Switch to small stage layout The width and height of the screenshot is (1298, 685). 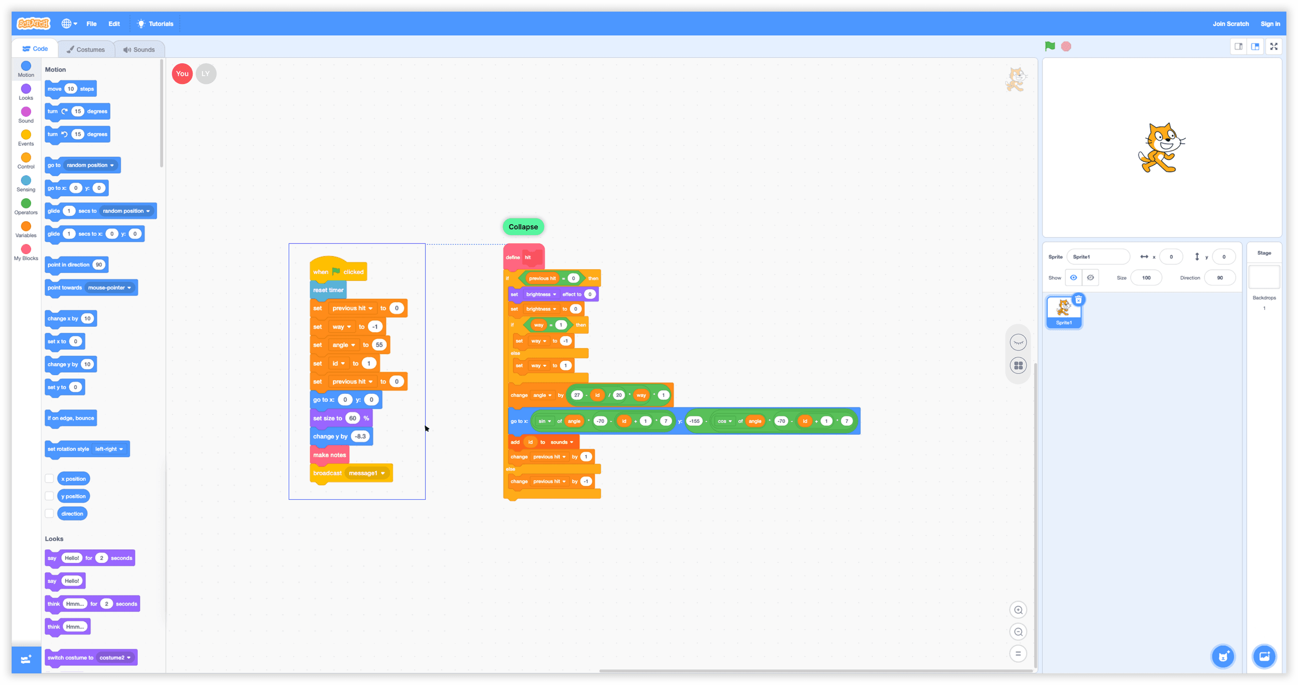click(x=1238, y=46)
